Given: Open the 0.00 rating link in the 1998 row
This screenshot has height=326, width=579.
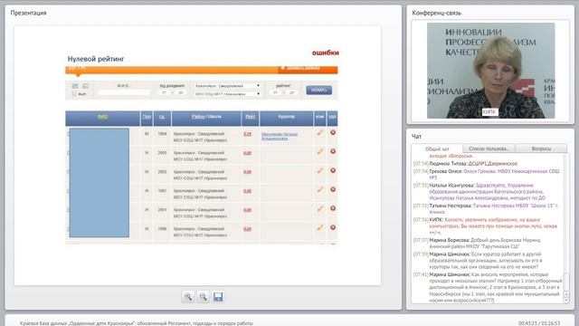Looking at the screenshot, I should click(x=247, y=229).
